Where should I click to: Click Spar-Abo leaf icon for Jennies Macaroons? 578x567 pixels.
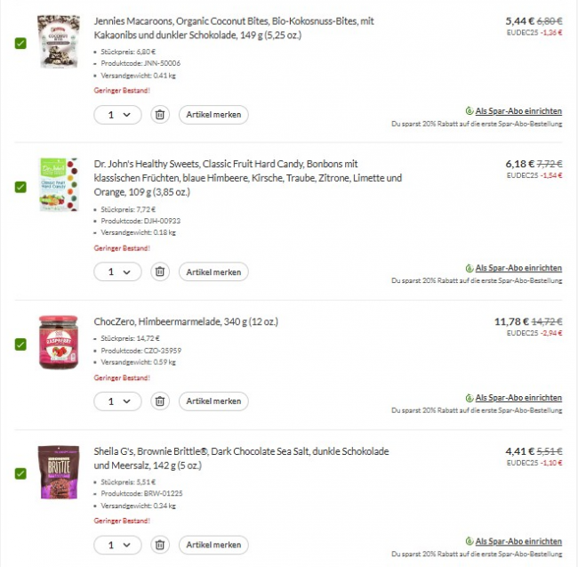click(x=469, y=112)
